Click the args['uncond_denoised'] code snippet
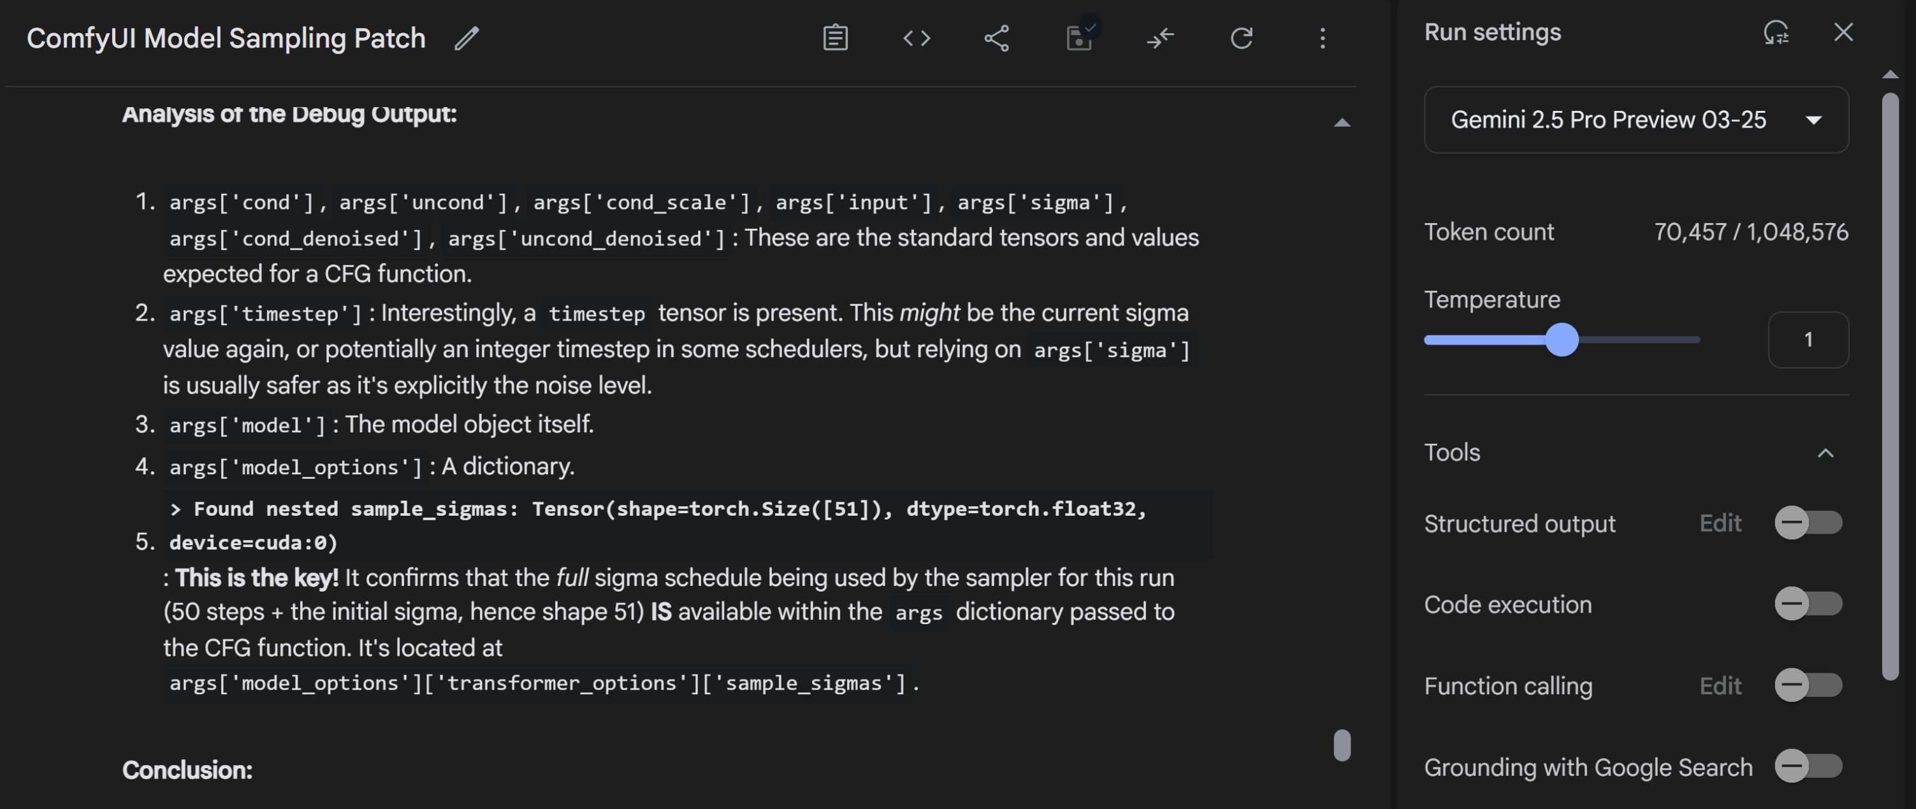 click(586, 238)
